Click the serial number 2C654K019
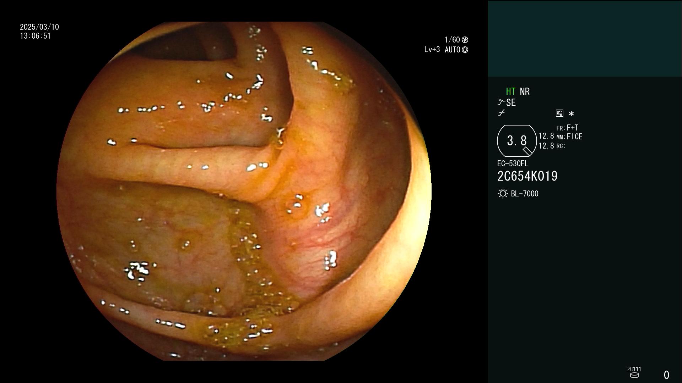Viewport: 682px width, 383px height. pyautogui.click(x=527, y=176)
